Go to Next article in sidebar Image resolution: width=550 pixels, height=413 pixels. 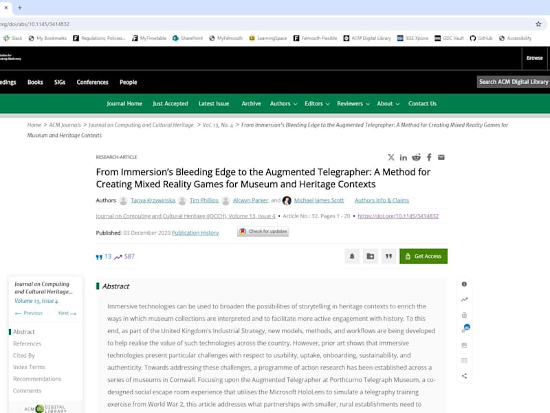coord(67,313)
